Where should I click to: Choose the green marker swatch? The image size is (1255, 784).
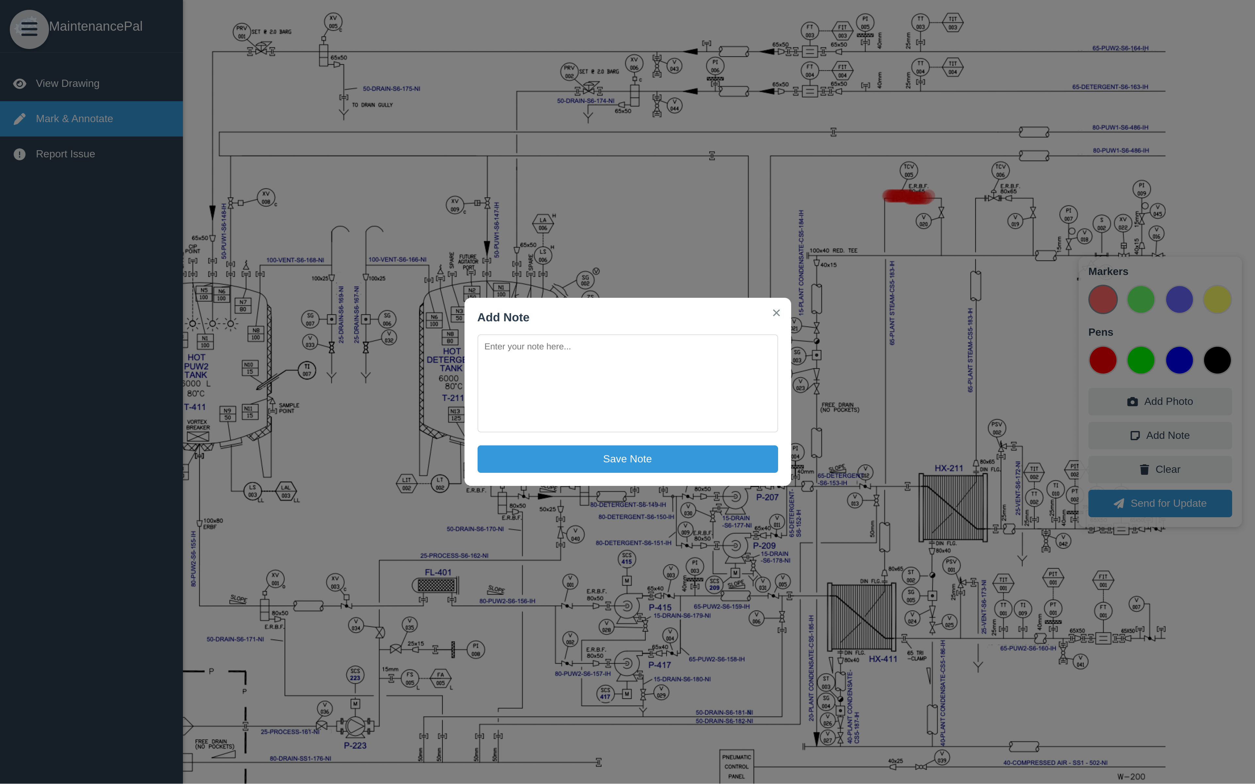(x=1140, y=299)
